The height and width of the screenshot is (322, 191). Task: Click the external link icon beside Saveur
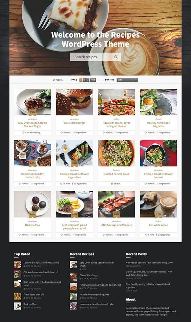point(112,184)
